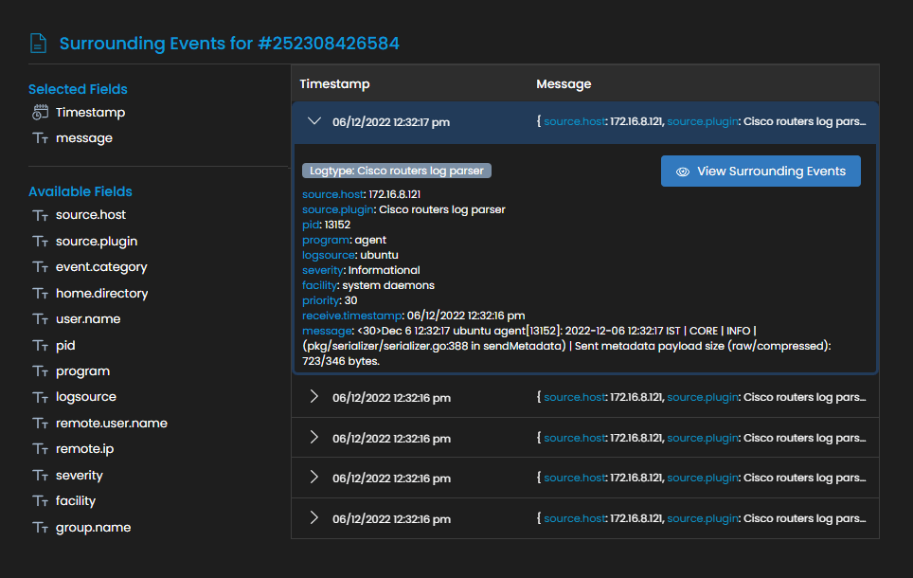The height and width of the screenshot is (578, 913).
Task: Expand the third 12:32:16 pm event row
Action: (x=314, y=478)
